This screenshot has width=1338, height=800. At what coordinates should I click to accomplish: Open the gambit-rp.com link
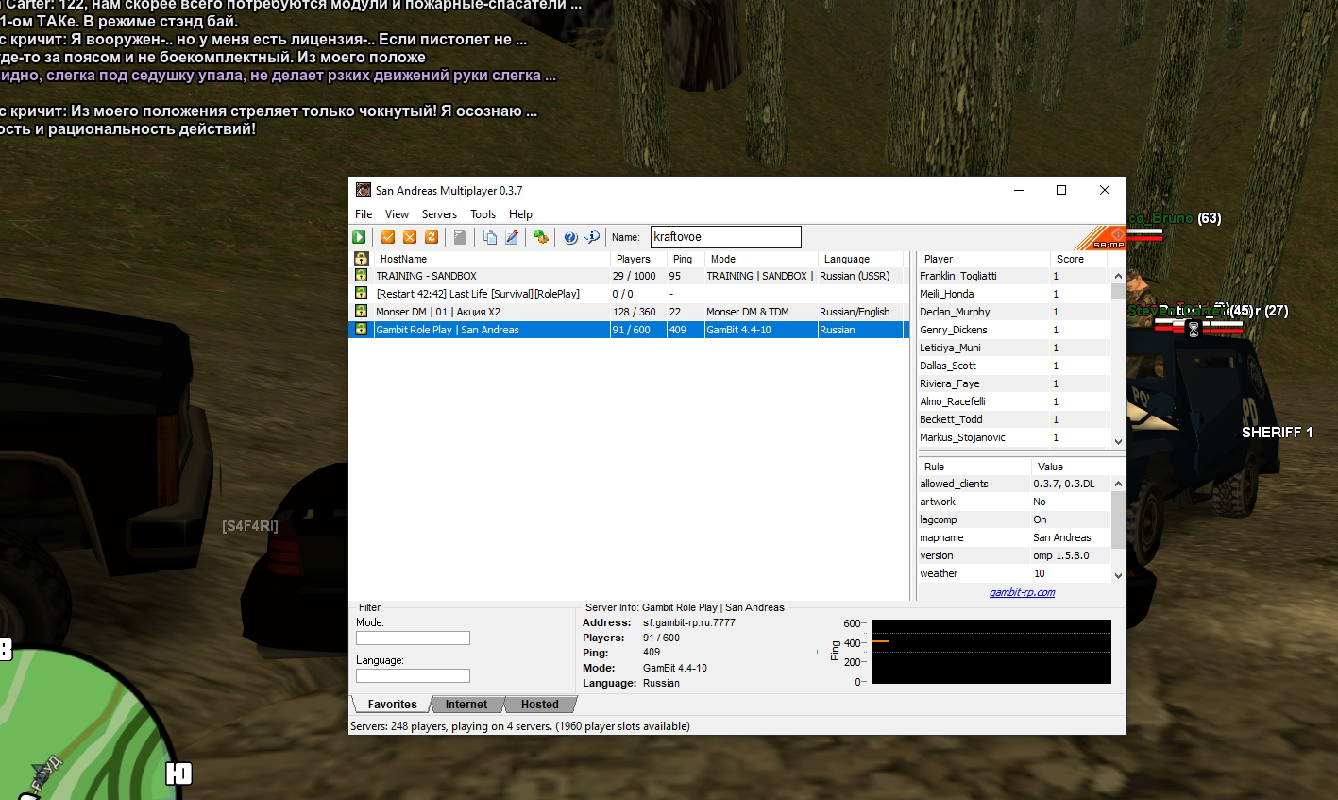[x=1022, y=593]
